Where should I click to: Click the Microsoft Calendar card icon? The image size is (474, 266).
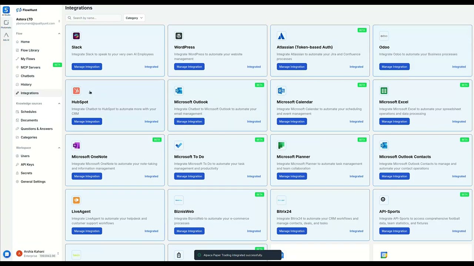click(281, 91)
